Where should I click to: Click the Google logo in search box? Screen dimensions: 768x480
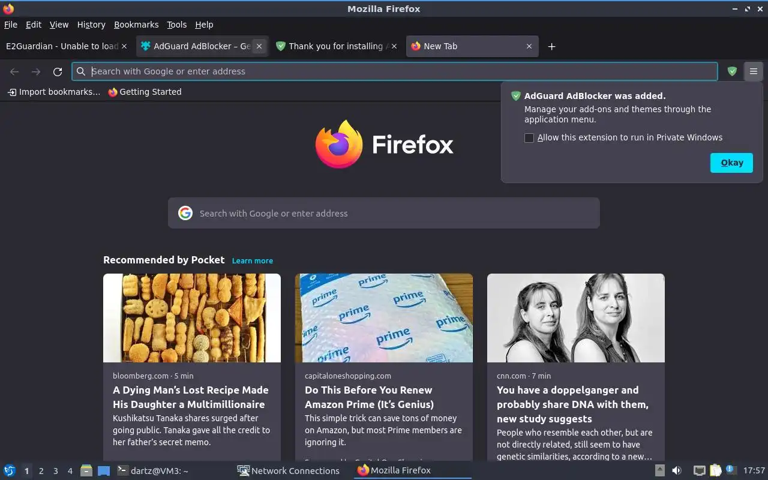coord(185,213)
